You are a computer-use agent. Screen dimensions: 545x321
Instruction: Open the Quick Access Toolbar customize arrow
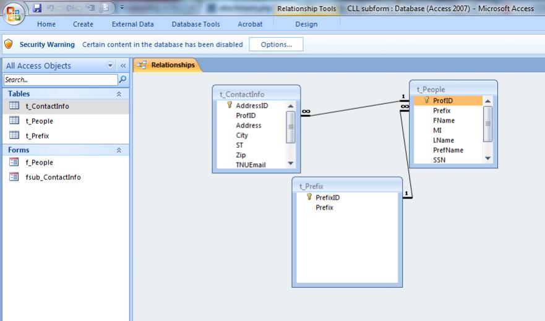[x=122, y=7]
